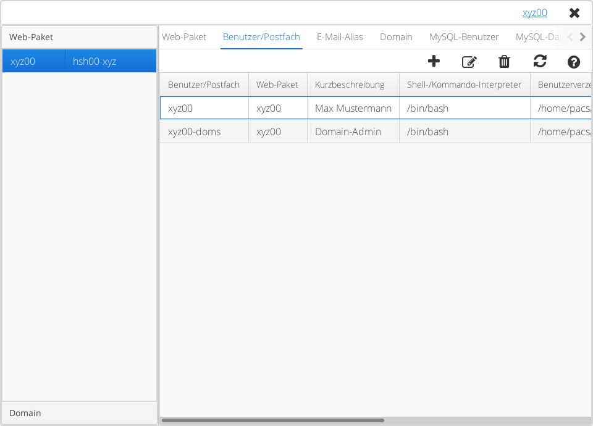Close the panel with the X icon
The width and height of the screenshot is (593, 426).
point(574,13)
